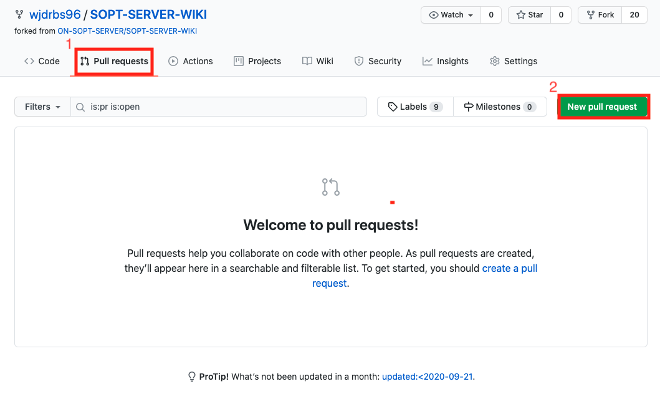Fork the repository
This screenshot has width=660, height=404.
600,15
